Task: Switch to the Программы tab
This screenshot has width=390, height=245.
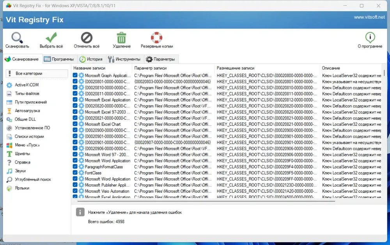Action: [x=59, y=59]
